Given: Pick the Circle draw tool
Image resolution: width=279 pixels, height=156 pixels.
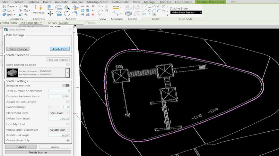Looking at the screenshot, I should tap(163, 7).
